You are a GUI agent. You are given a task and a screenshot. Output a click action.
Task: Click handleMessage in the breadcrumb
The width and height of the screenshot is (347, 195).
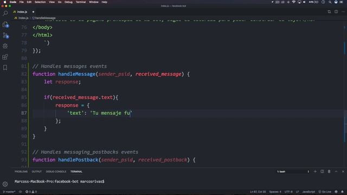click(45, 18)
